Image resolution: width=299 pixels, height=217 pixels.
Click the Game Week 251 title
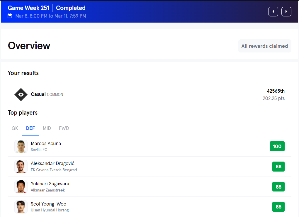tap(28, 8)
